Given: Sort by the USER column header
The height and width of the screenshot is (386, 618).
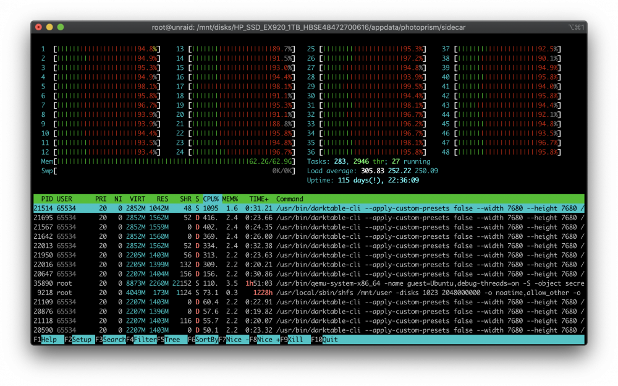Looking at the screenshot, I should pyautogui.click(x=64, y=199).
